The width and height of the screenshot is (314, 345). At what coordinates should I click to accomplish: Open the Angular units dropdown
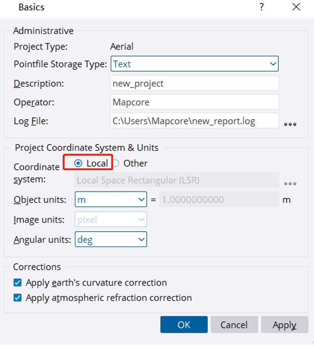tap(111, 240)
